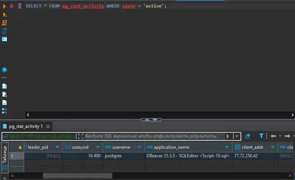Click the page icon with the red badge
Viewport: 295px width, 180px height.
(x=4, y=94)
